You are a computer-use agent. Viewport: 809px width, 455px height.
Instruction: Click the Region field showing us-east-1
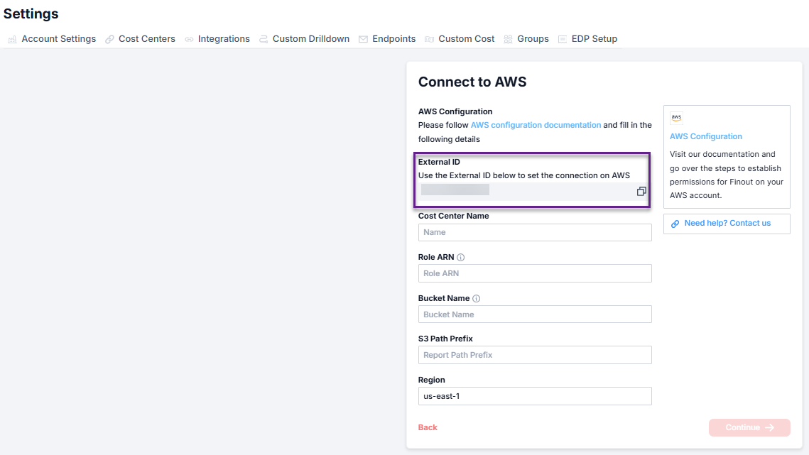tap(534, 396)
